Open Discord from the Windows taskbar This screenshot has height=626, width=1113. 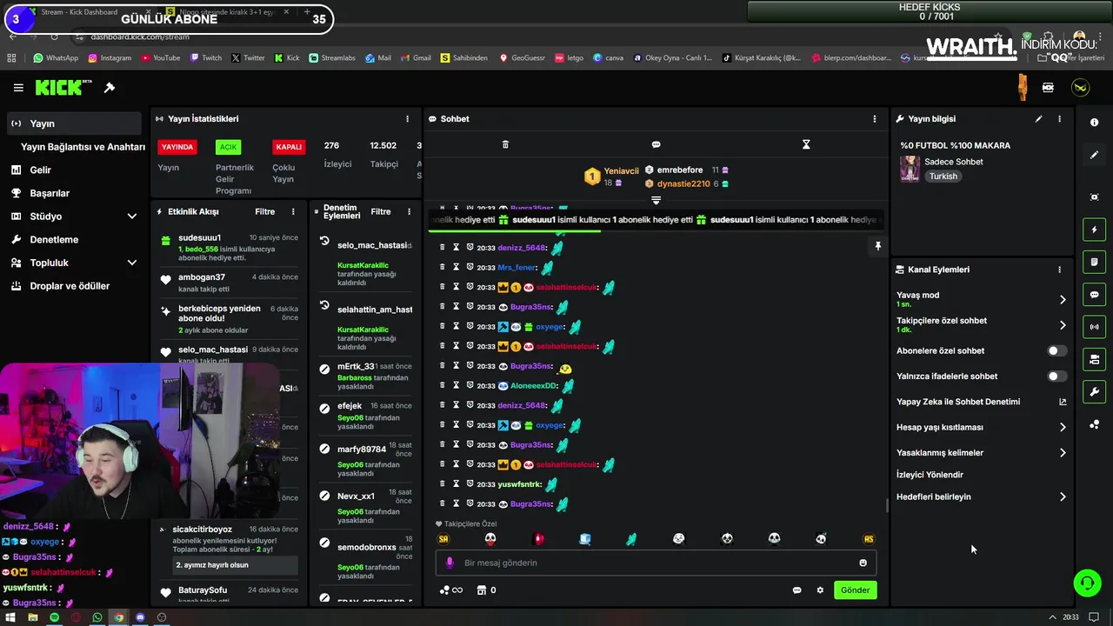click(x=140, y=617)
